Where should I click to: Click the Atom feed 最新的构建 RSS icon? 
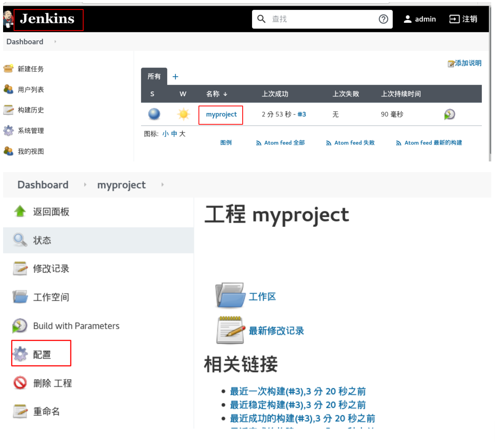[399, 143]
